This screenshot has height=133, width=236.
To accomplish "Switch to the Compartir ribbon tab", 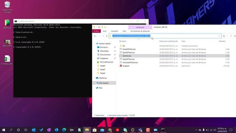I will pyautogui.click(x=114, y=31).
